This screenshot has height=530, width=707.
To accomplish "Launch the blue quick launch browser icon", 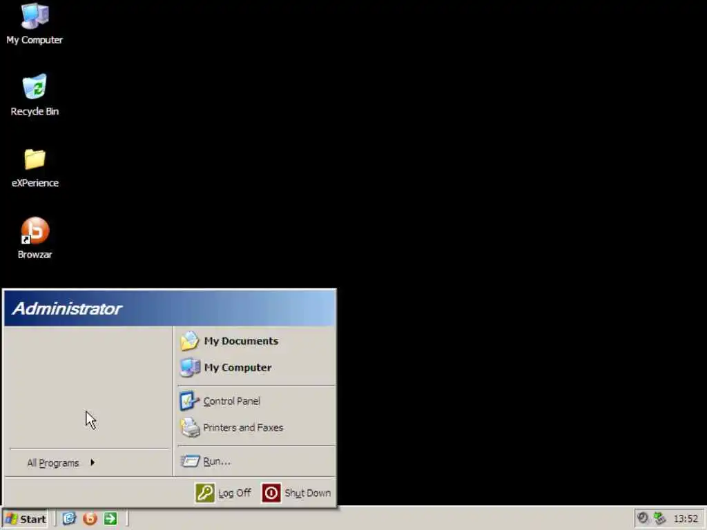I will pyautogui.click(x=69, y=518).
